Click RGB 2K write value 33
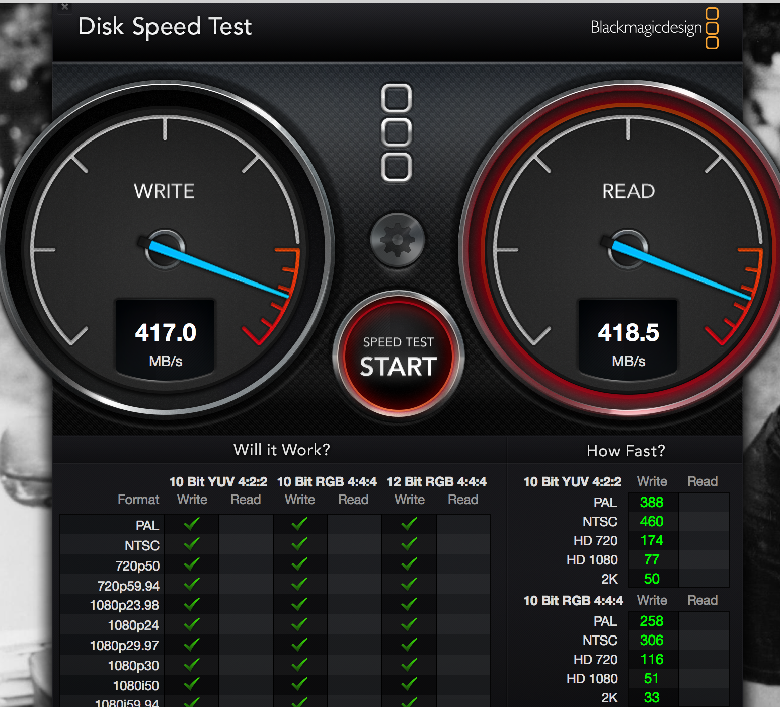780x707 pixels. click(x=652, y=697)
